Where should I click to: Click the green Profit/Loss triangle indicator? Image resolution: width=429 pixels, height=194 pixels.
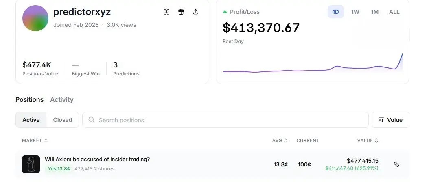click(x=225, y=12)
